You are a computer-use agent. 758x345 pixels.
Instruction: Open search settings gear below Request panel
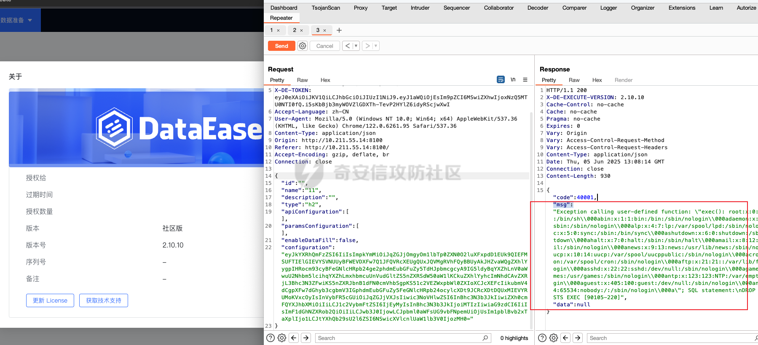pyautogui.click(x=282, y=338)
